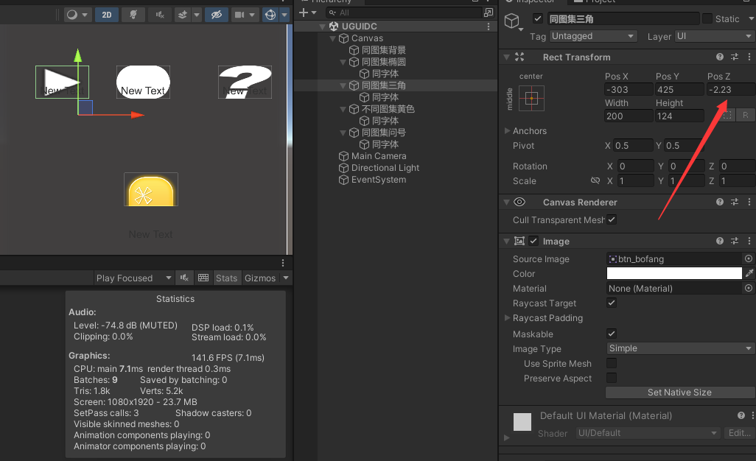This screenshot has width=756, height=461.
Task: Open Rect Transform more options menu
Action: click(749, 57)
